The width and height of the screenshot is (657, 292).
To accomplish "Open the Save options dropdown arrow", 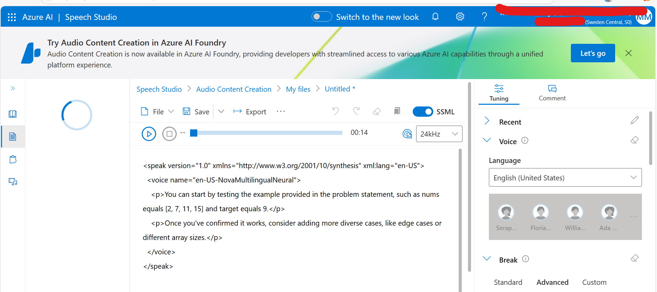I will coord(221,112).
